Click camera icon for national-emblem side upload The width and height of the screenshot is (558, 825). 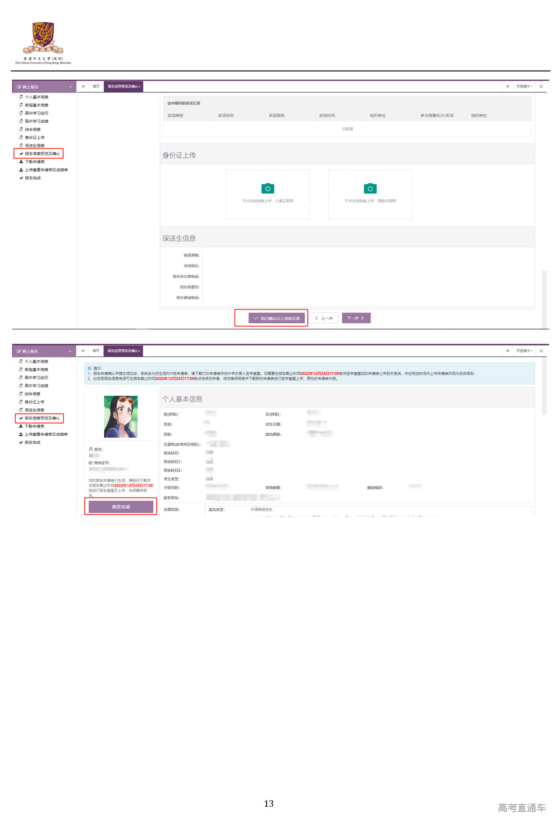370,188
